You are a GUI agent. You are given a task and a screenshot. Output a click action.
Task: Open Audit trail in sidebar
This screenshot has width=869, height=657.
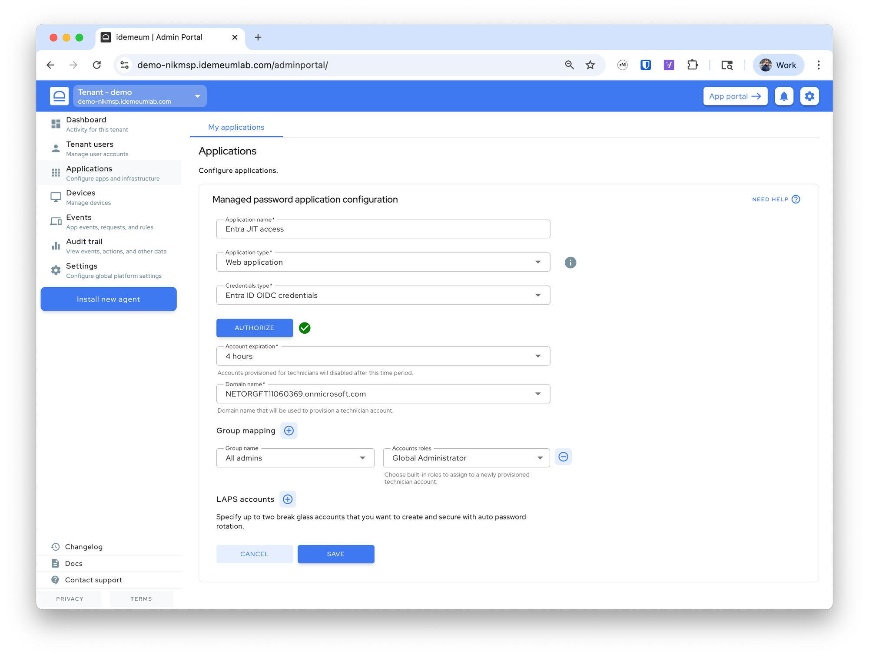(109, 246)
